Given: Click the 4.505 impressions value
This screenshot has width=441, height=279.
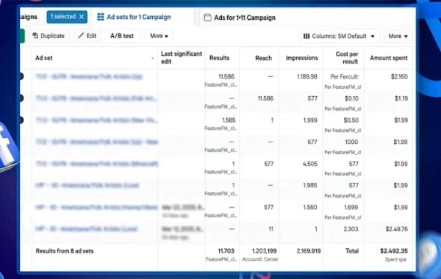Looking at the screenshot, I should click(310, 164).
